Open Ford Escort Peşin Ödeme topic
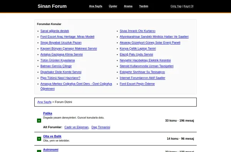This screenshot has height=152, width=231. click(x=137, y=84)
